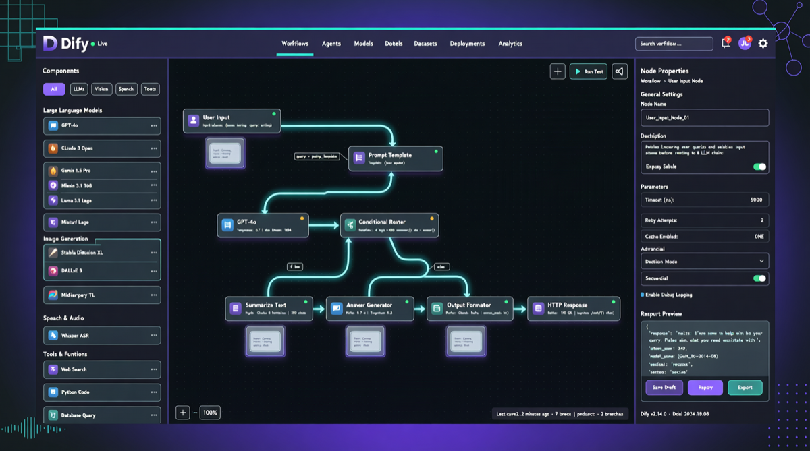Switch to the Worfflows tab
810x451 pixels.
point(295,44)
